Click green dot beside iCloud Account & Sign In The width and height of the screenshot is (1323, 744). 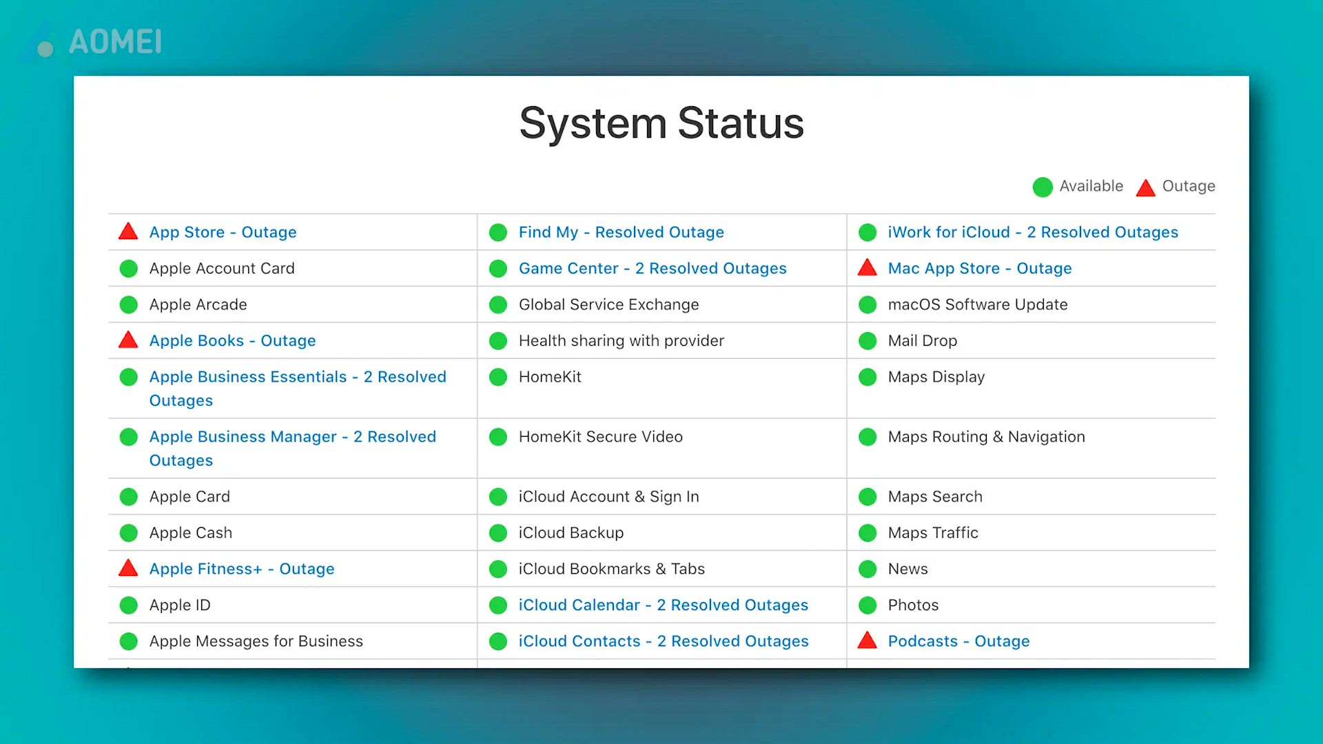click(498, 497)
